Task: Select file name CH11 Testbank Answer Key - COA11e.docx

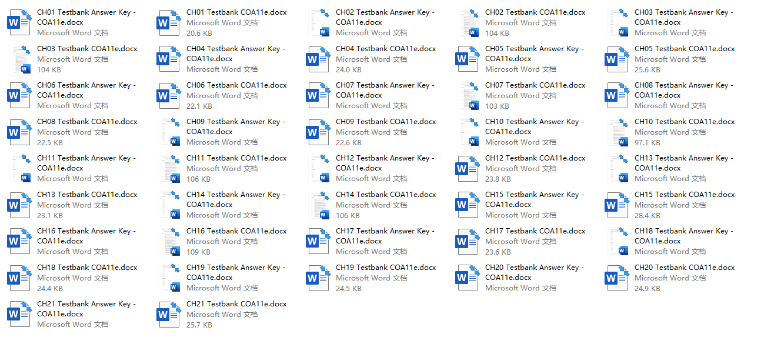Action: (x=86, y=163)
